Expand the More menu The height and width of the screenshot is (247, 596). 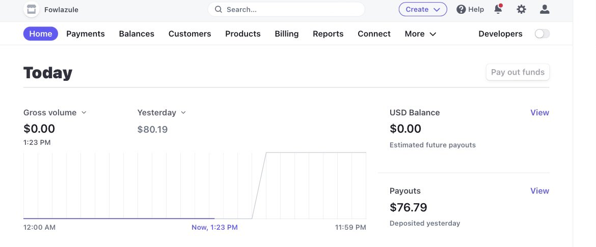420,34
